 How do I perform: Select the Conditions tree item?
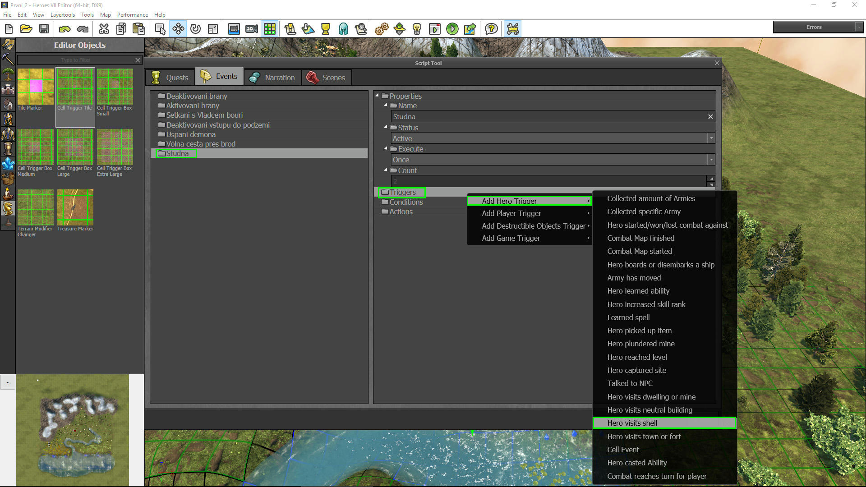tap(406, 202)
